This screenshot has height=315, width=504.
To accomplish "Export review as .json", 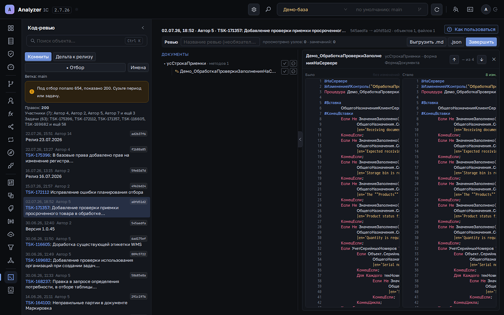I will tap(456, 42).
